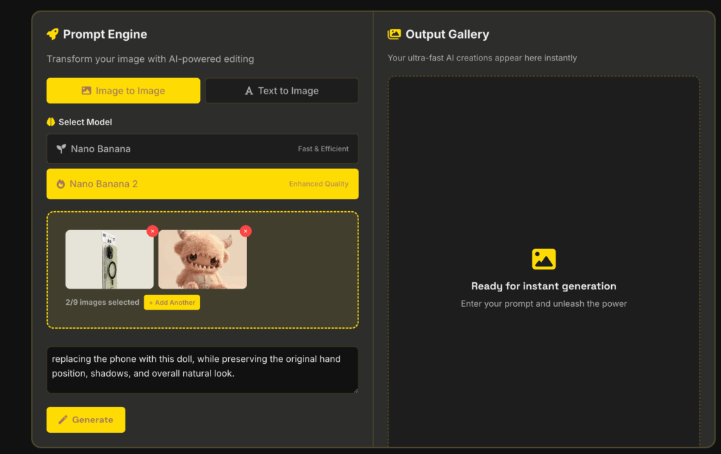Viewport: 721px width, 454px height.
Task: Switch to Text to Image mode
Action: (x=282, y=91)
